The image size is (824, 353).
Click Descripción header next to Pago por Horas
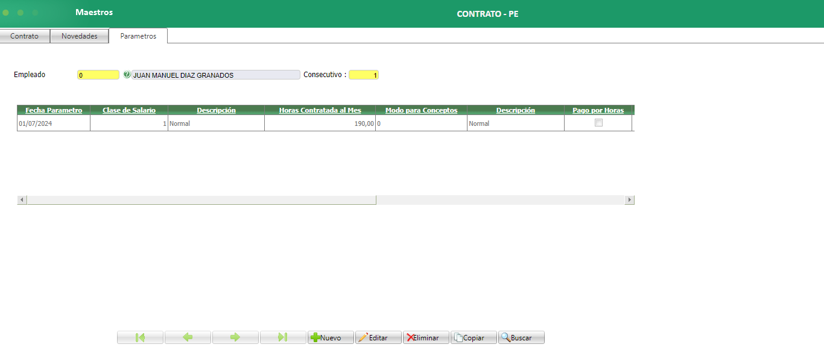coord(516,110)
